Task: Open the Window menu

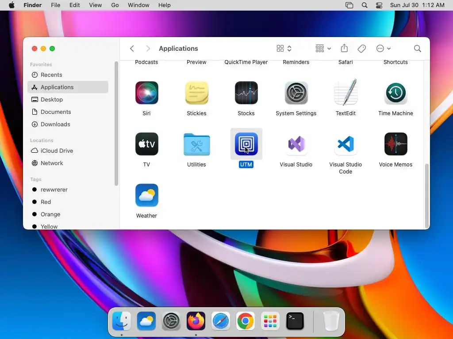Action: click(138, 5)
